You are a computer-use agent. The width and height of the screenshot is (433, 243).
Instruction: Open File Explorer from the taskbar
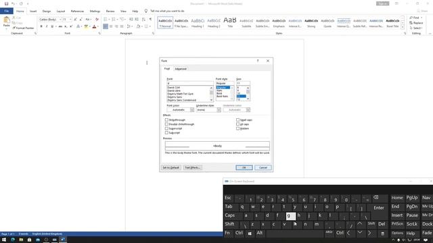point(21,240)
